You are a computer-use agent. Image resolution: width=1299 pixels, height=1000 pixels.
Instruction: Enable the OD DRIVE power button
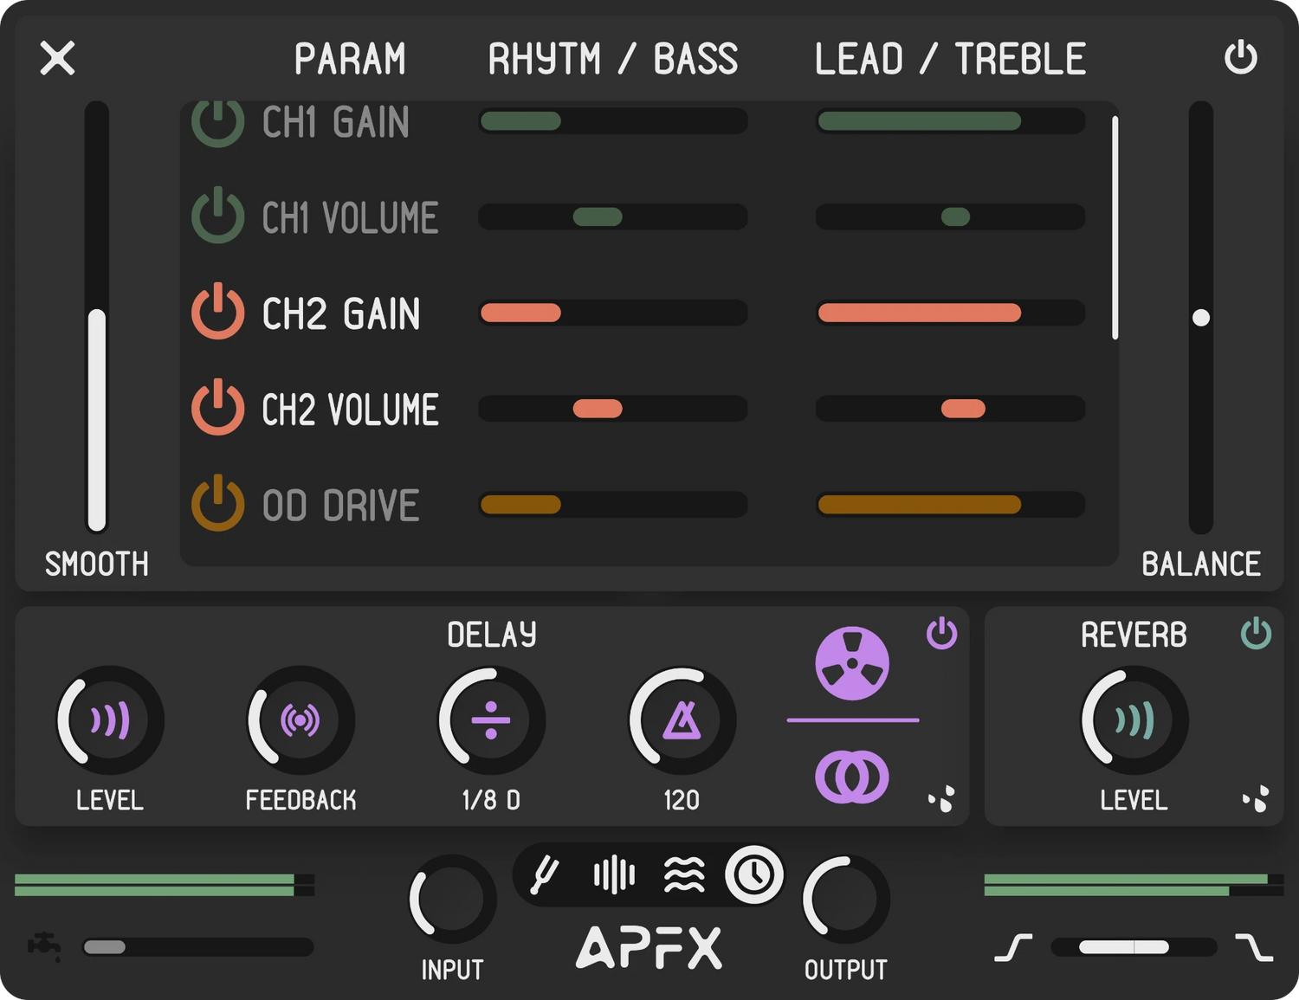tap(217, 504)
